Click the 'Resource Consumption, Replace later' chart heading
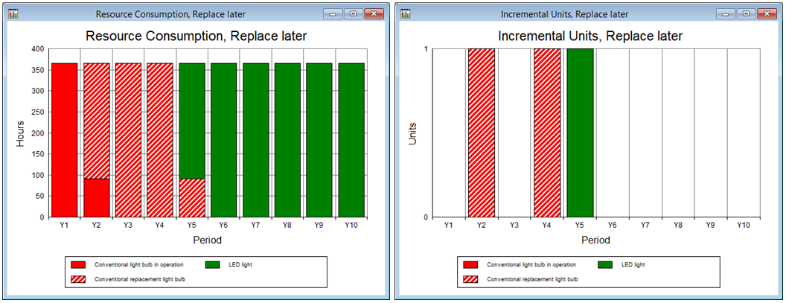The image size is (786, 303). point(196,36)
